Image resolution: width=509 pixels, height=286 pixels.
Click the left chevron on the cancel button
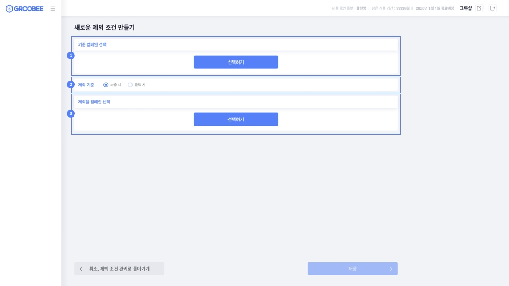81,269
